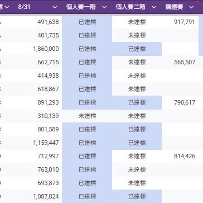203x203 pixels.
Task: Click 個人賽一階 已達標 in the 414,938 row
Action: 87,75
